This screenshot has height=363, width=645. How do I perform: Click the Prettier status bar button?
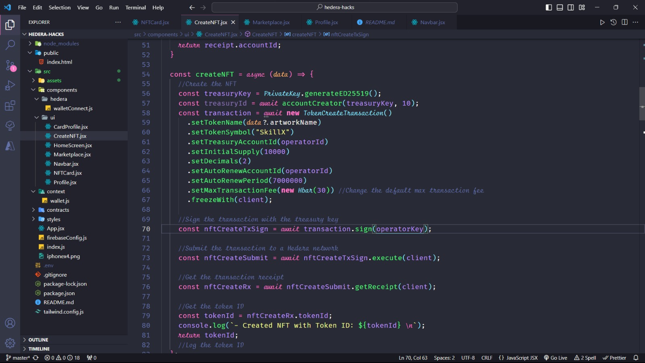[614, 358]
